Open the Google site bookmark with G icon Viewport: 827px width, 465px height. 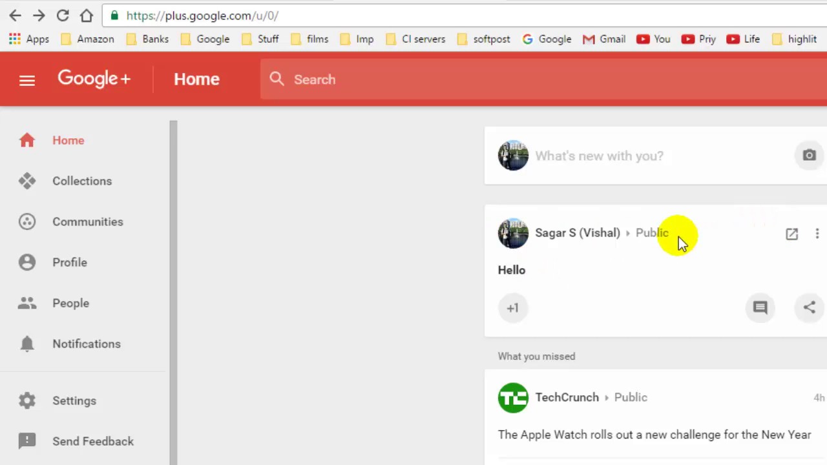pyautogui.click(x=547, y=39)
